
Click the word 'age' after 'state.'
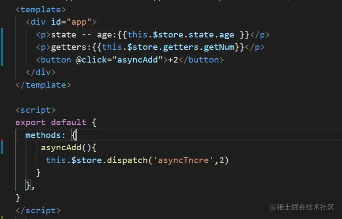pos(227,35)
